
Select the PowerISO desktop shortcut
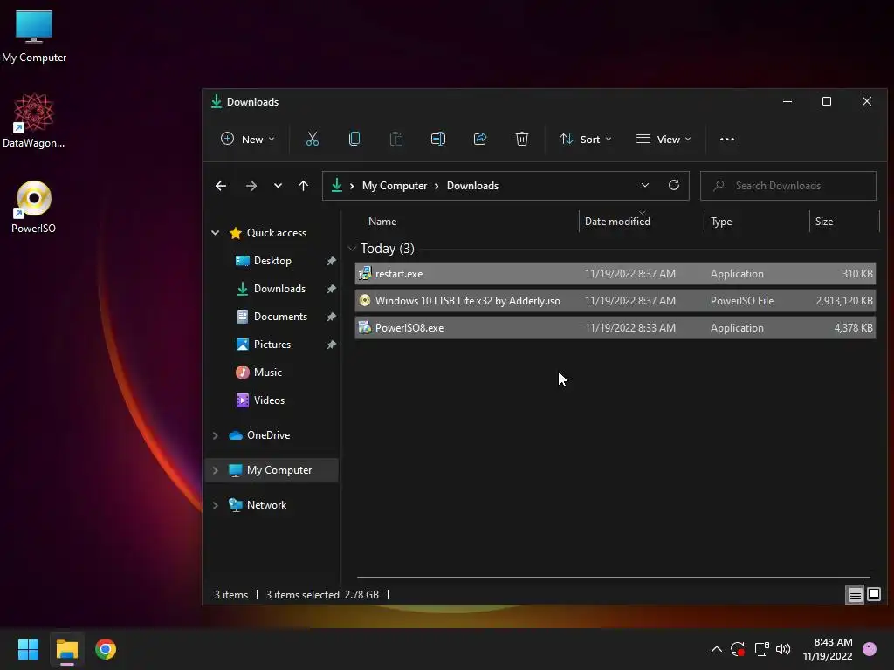point(34,207)
